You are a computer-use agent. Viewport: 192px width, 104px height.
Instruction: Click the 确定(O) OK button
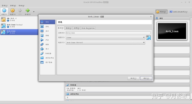[146, 78]
